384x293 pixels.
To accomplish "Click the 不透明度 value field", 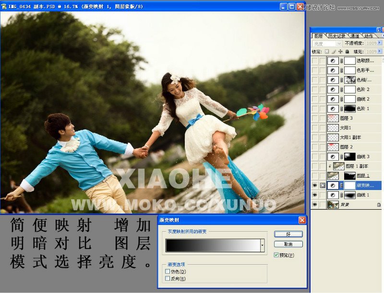I will pos(371,43).
